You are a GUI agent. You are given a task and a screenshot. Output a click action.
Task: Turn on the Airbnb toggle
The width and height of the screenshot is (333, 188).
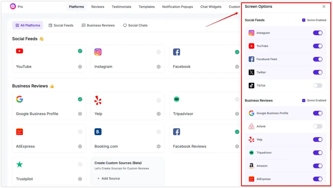(x=318, y=126)
